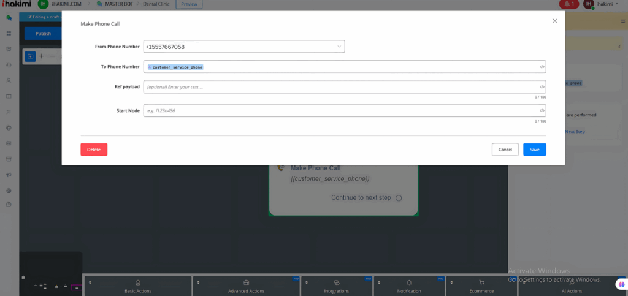628x296 pixels.
Task: Expand the Integrations actions panel
Action: (x=336, y=286)
